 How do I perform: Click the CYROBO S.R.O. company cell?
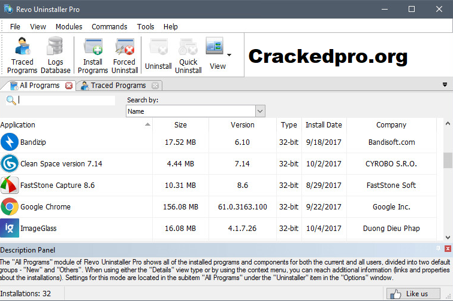(391, 163)
